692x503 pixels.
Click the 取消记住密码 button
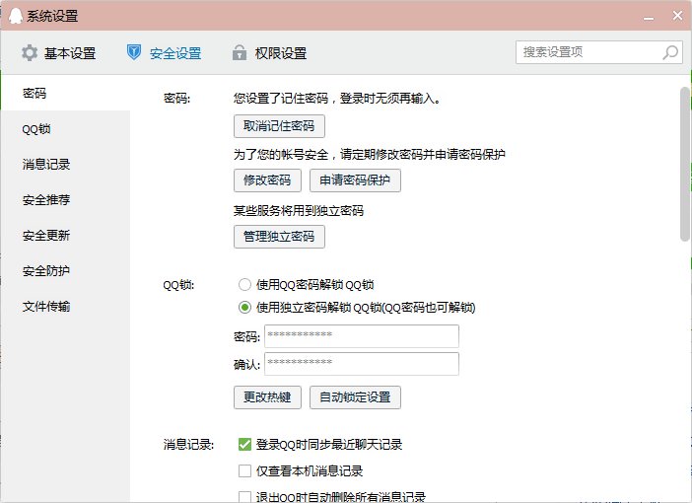[279, 126]
